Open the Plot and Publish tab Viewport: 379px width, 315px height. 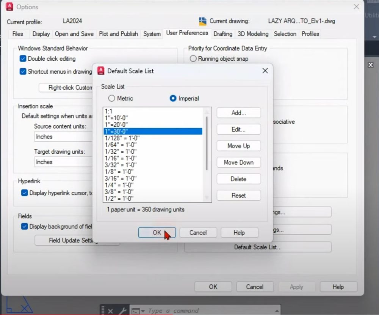(118, 34)
